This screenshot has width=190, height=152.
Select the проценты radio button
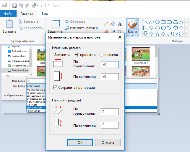coord(77,54)
